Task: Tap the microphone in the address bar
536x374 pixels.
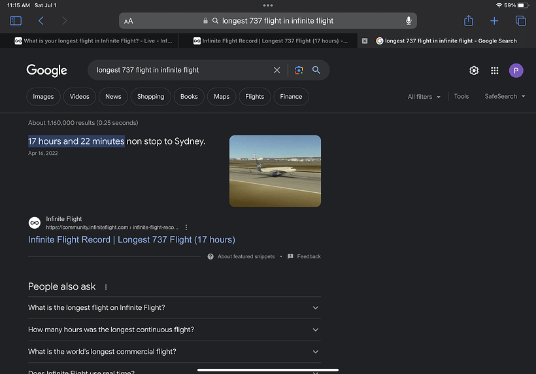Action: pos(409,21)
